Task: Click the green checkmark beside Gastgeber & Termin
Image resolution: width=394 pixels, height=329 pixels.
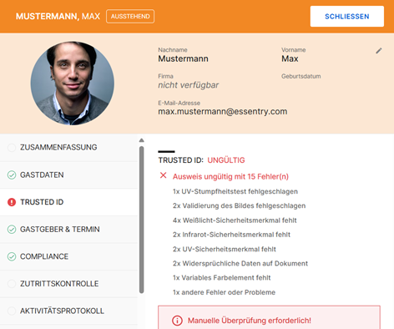Action: click(x=12, y=229)
